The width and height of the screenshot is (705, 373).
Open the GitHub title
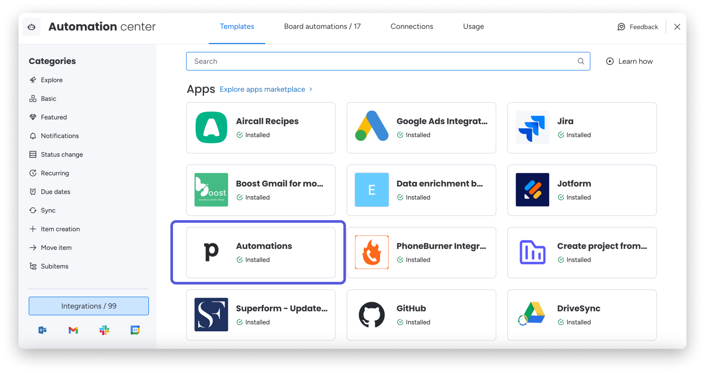pos(411,309)
